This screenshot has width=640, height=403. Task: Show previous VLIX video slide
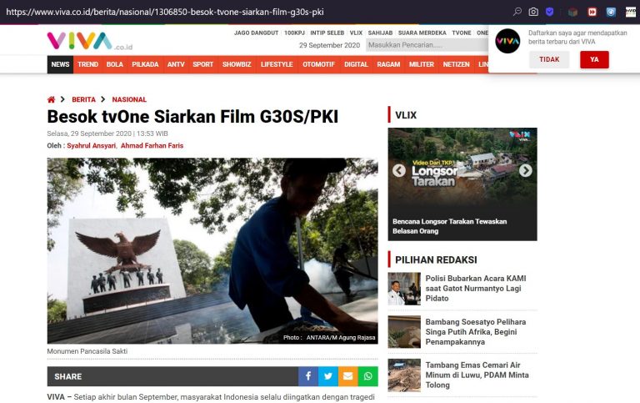(399, 170)
